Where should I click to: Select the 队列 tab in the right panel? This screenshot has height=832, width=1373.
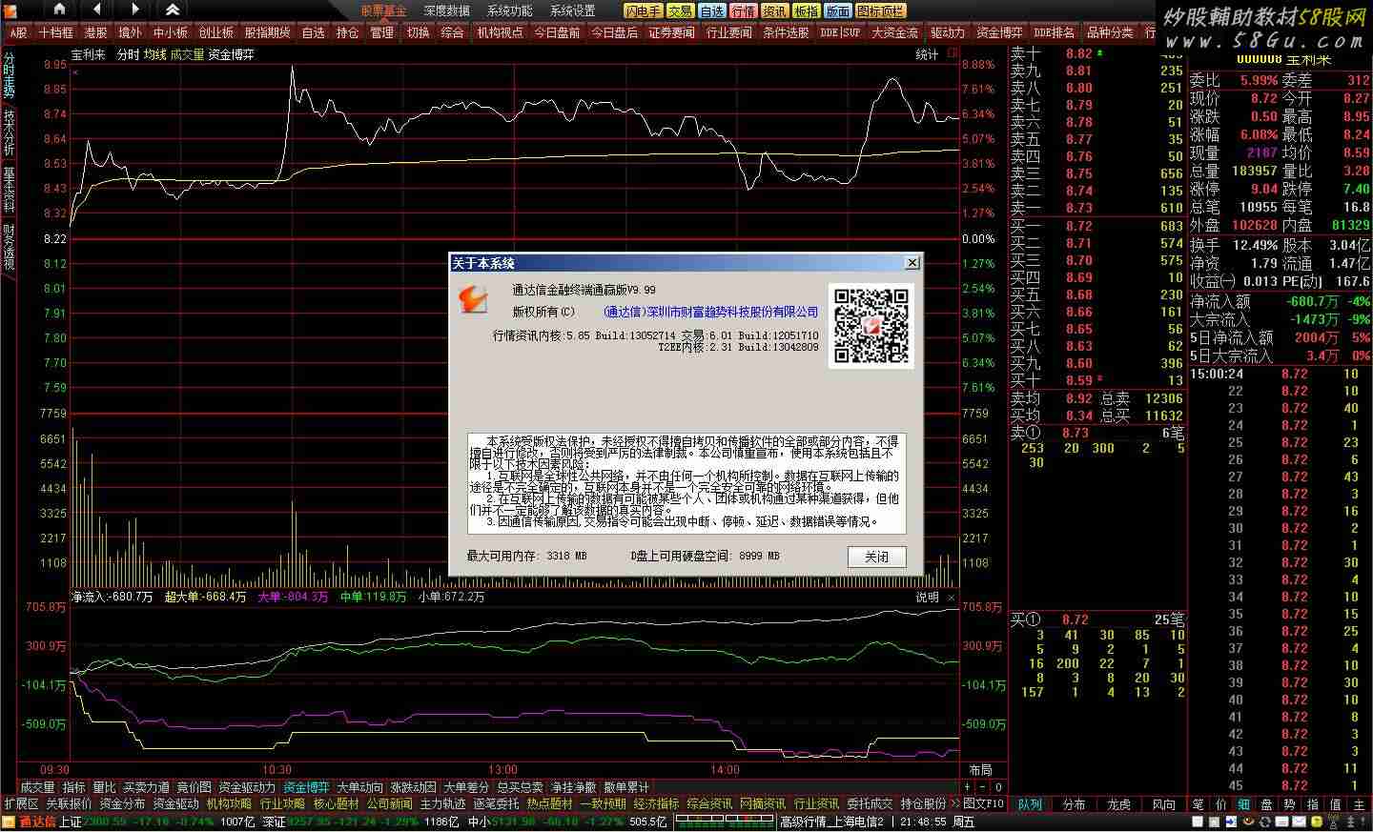1030,804
